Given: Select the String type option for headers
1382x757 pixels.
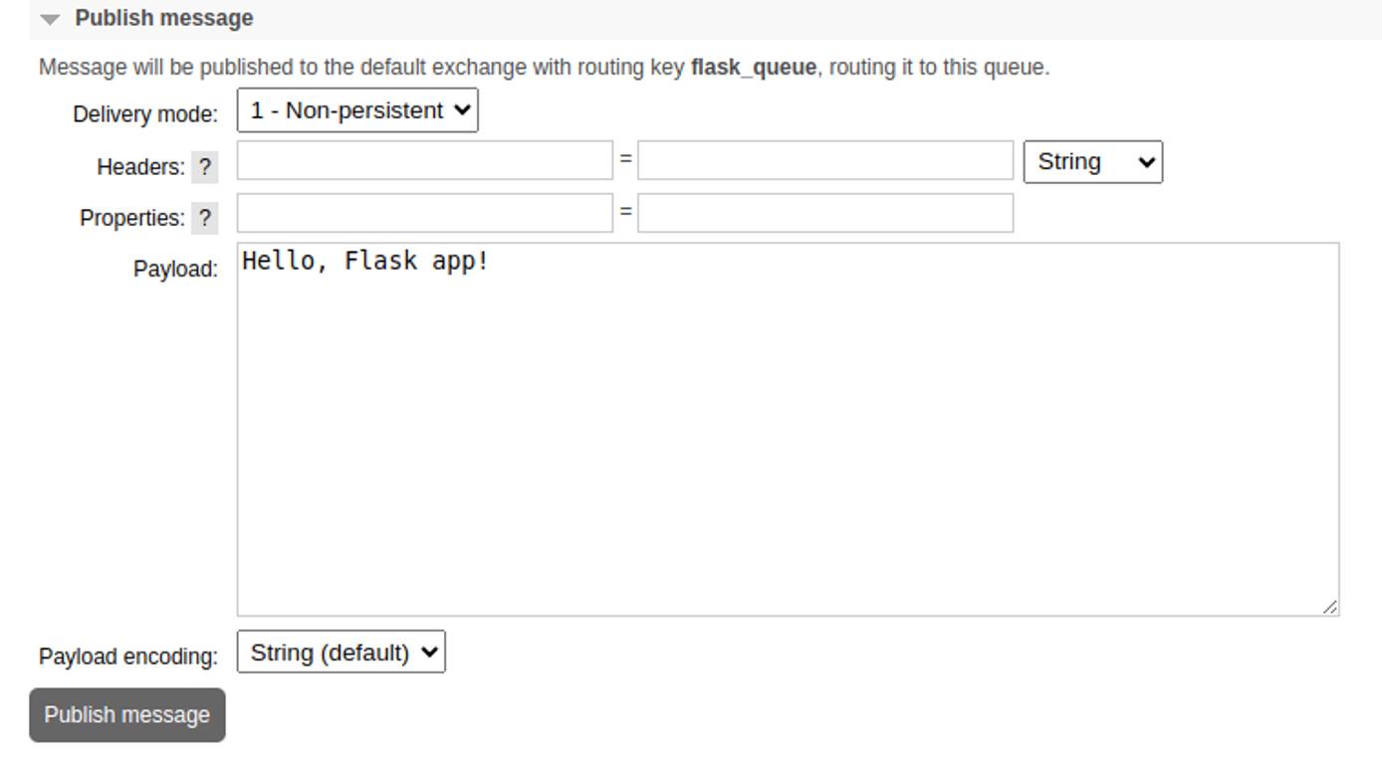Looking at the screenshot, I should pyautogui.click(x=1091, y=161).
